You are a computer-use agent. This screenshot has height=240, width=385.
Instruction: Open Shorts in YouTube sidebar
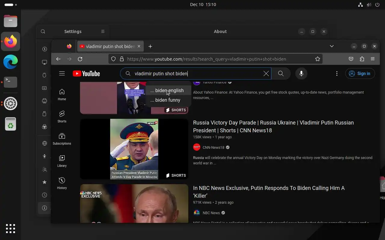[x=62, y=117]
